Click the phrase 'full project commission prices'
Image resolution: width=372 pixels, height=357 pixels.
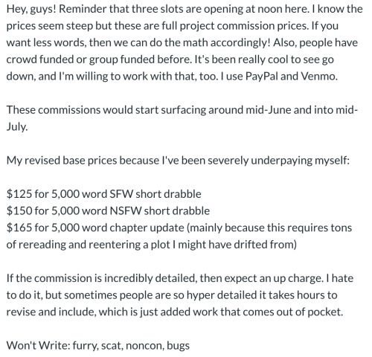click(234, 26)
